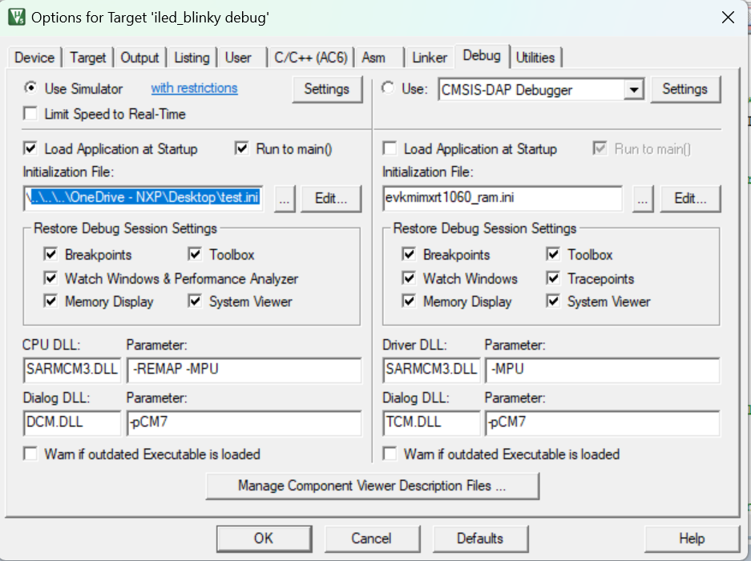Open the Utilities tab
Viewport: 751px width, 561px height.
click(536, 57)
